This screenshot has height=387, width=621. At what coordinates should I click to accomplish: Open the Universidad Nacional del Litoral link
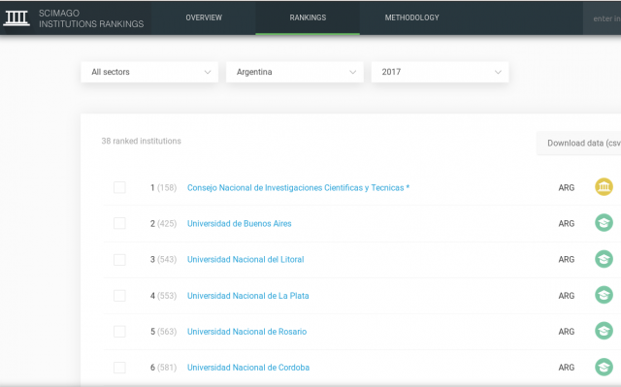coord(245,260)
